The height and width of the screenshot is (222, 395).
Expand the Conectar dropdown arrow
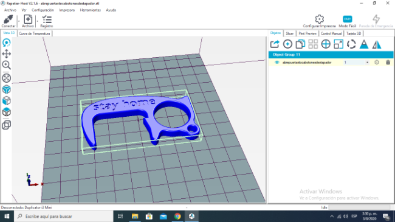pos(19,21)
